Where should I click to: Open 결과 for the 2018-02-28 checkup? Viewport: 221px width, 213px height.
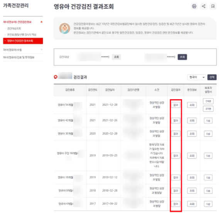coord(175,191)
